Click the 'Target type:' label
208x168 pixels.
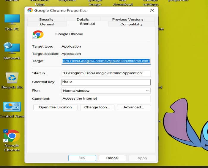[x=42, y=46]
